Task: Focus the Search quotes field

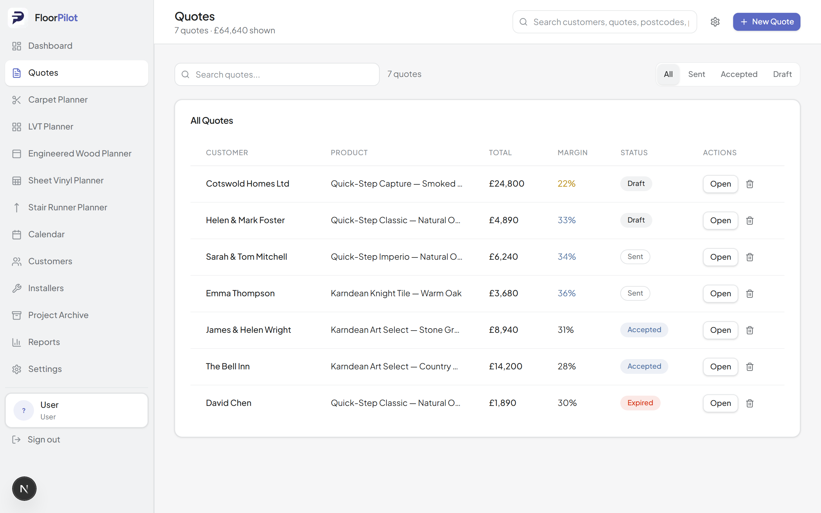Action: [277, 74]
